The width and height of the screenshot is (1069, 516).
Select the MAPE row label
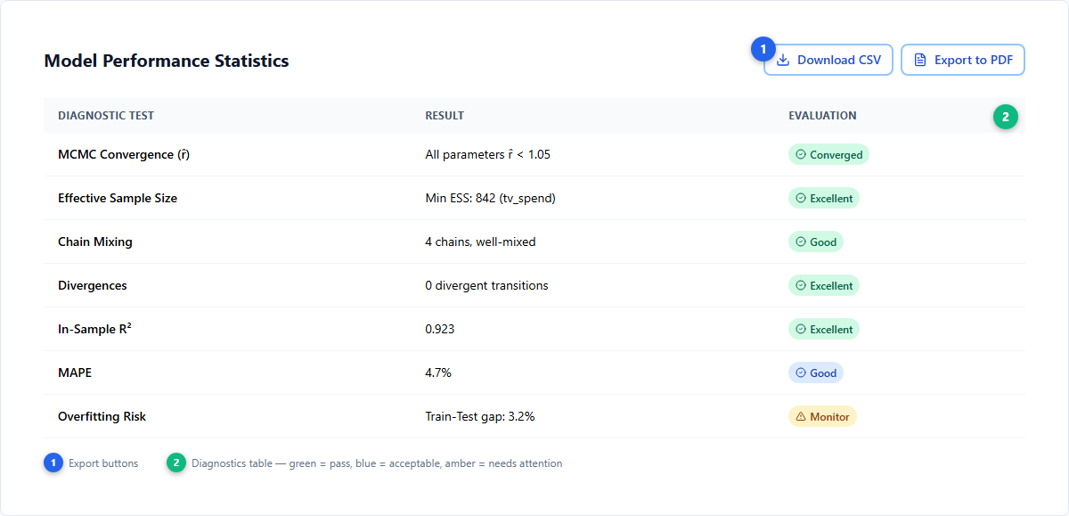(75, 373)
